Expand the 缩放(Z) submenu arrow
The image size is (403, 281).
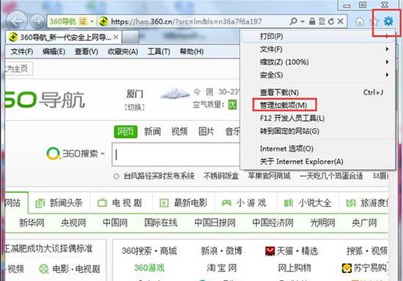point(387,62)
